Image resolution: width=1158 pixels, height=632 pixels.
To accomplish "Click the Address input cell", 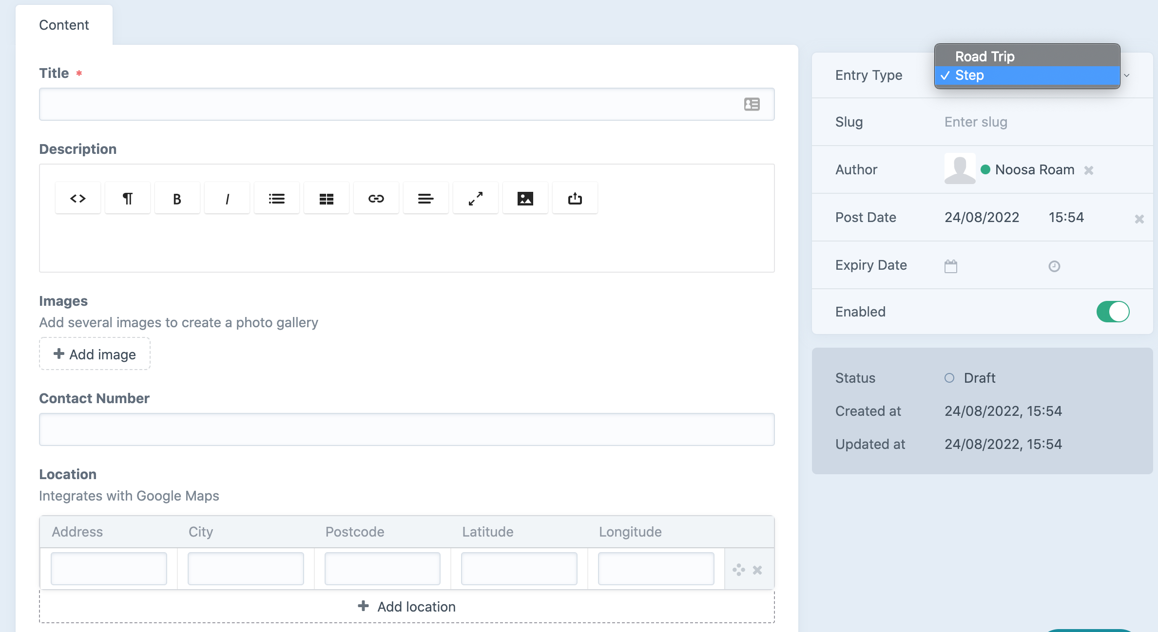I will 109,569.
